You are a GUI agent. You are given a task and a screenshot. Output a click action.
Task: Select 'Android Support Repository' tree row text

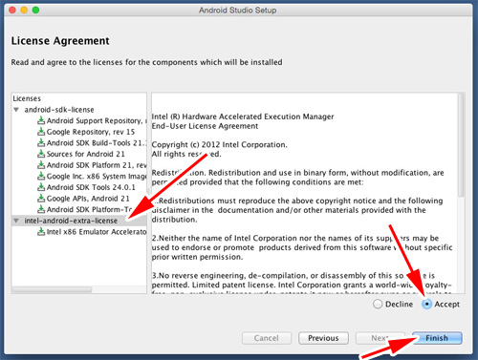pyautogui.click(x=97, y=121)
